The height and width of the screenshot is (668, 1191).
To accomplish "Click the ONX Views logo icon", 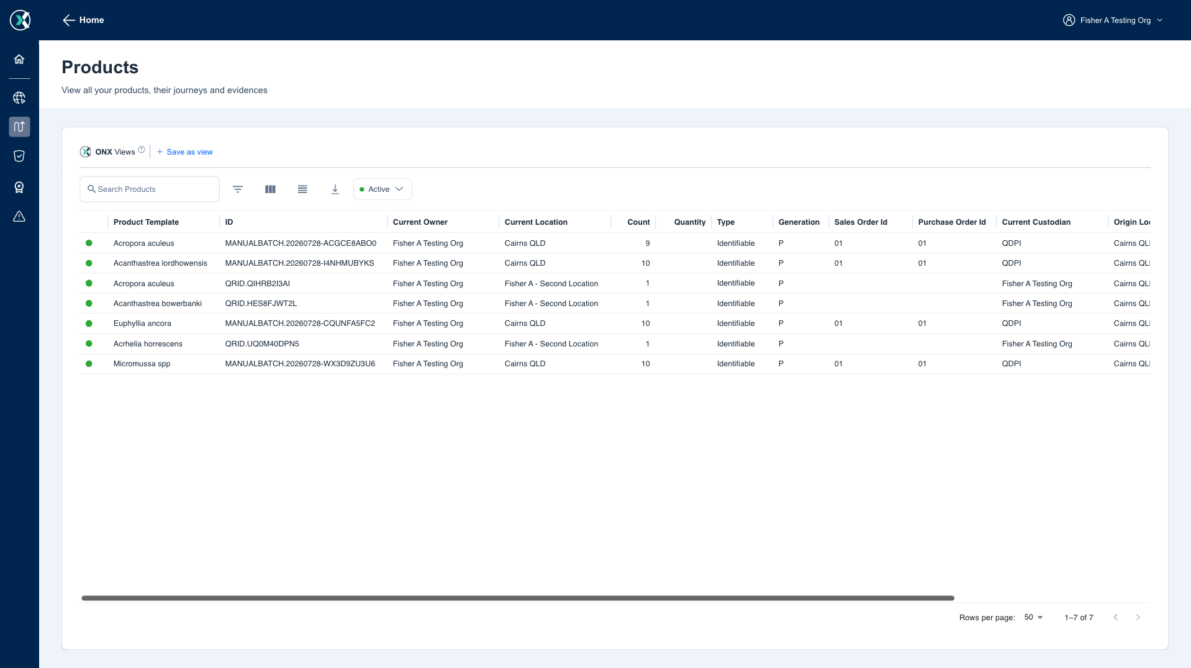I will click(x=86, y=151).
